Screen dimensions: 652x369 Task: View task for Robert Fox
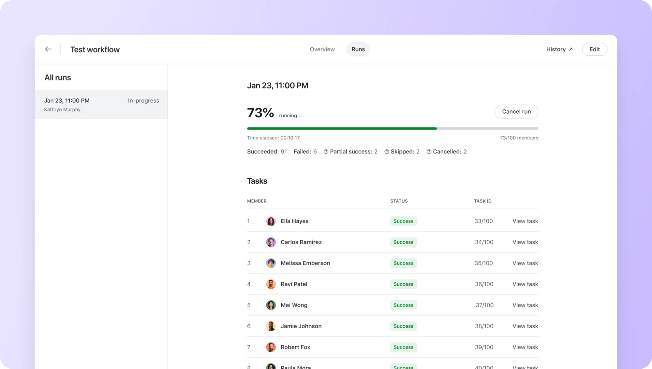525,347
